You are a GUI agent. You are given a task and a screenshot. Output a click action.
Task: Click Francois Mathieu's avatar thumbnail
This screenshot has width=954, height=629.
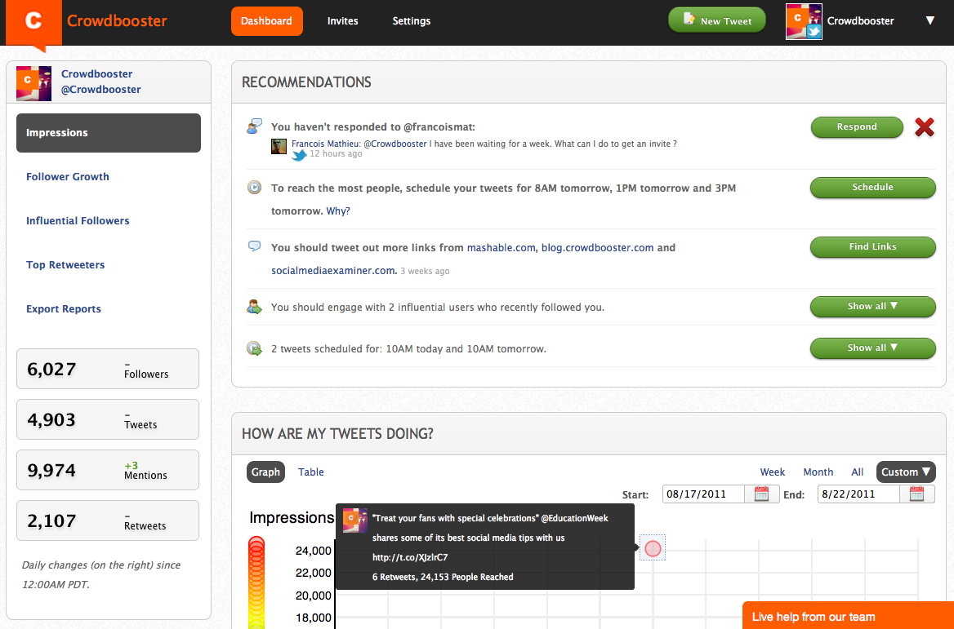[x=279, y=147]
